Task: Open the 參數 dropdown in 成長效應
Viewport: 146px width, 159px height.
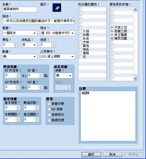Action: (x=64, y=75)
